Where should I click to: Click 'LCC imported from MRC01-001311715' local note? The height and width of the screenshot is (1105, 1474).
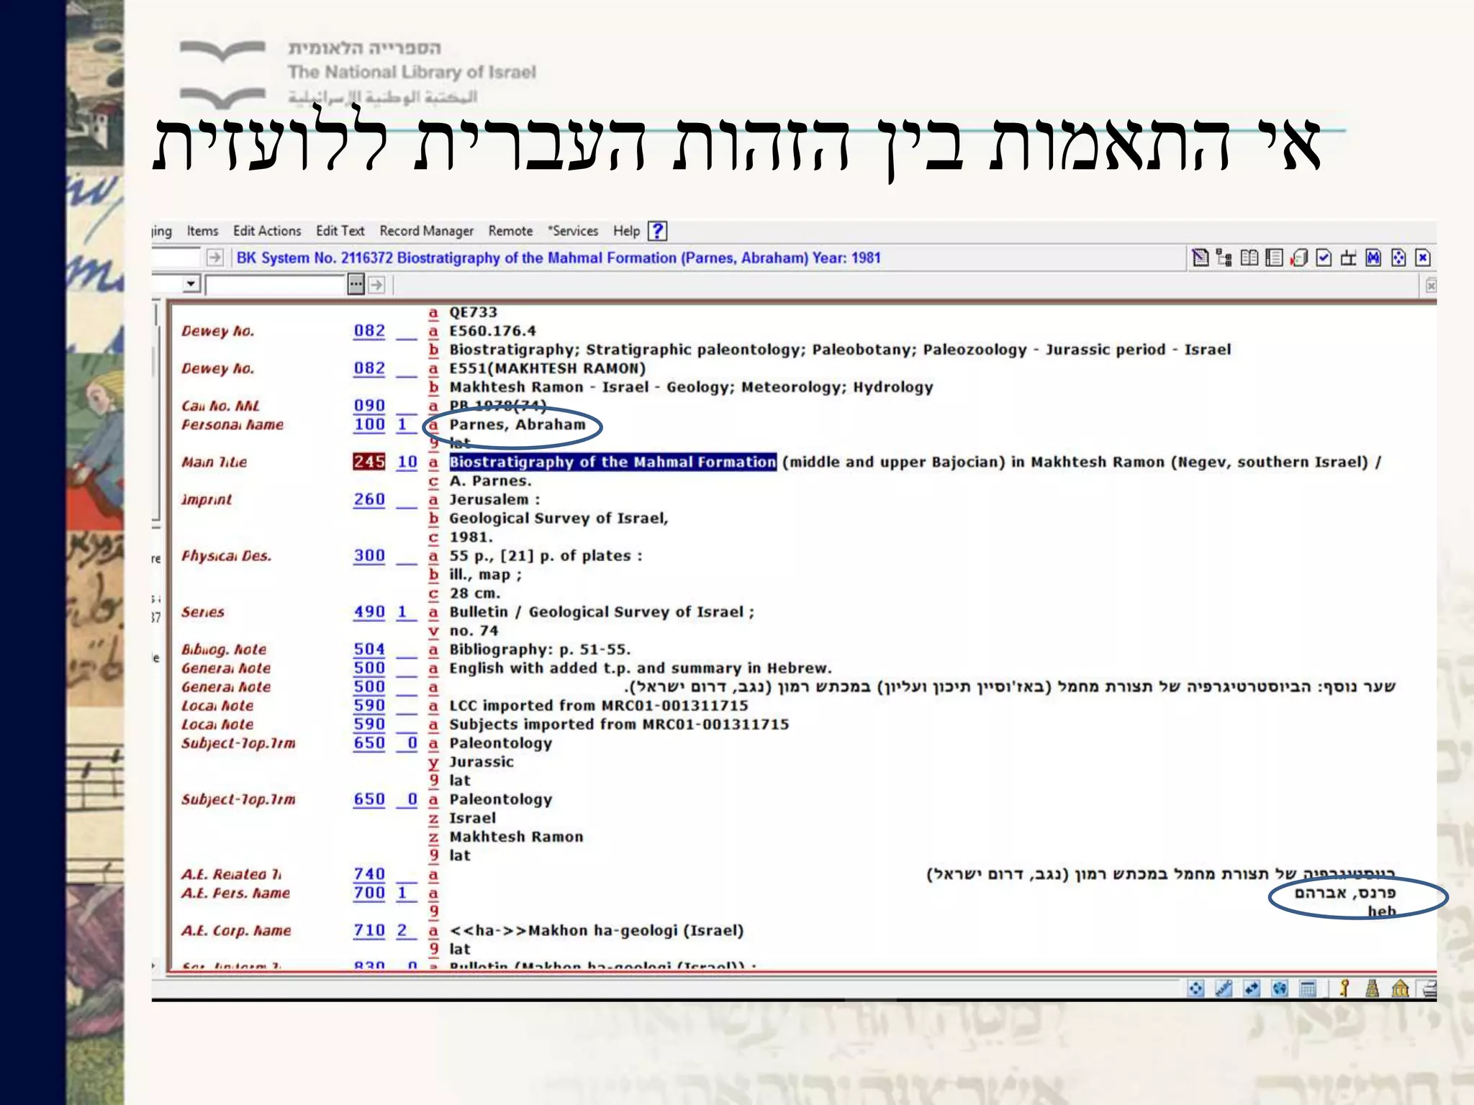[x=599, y=705]
